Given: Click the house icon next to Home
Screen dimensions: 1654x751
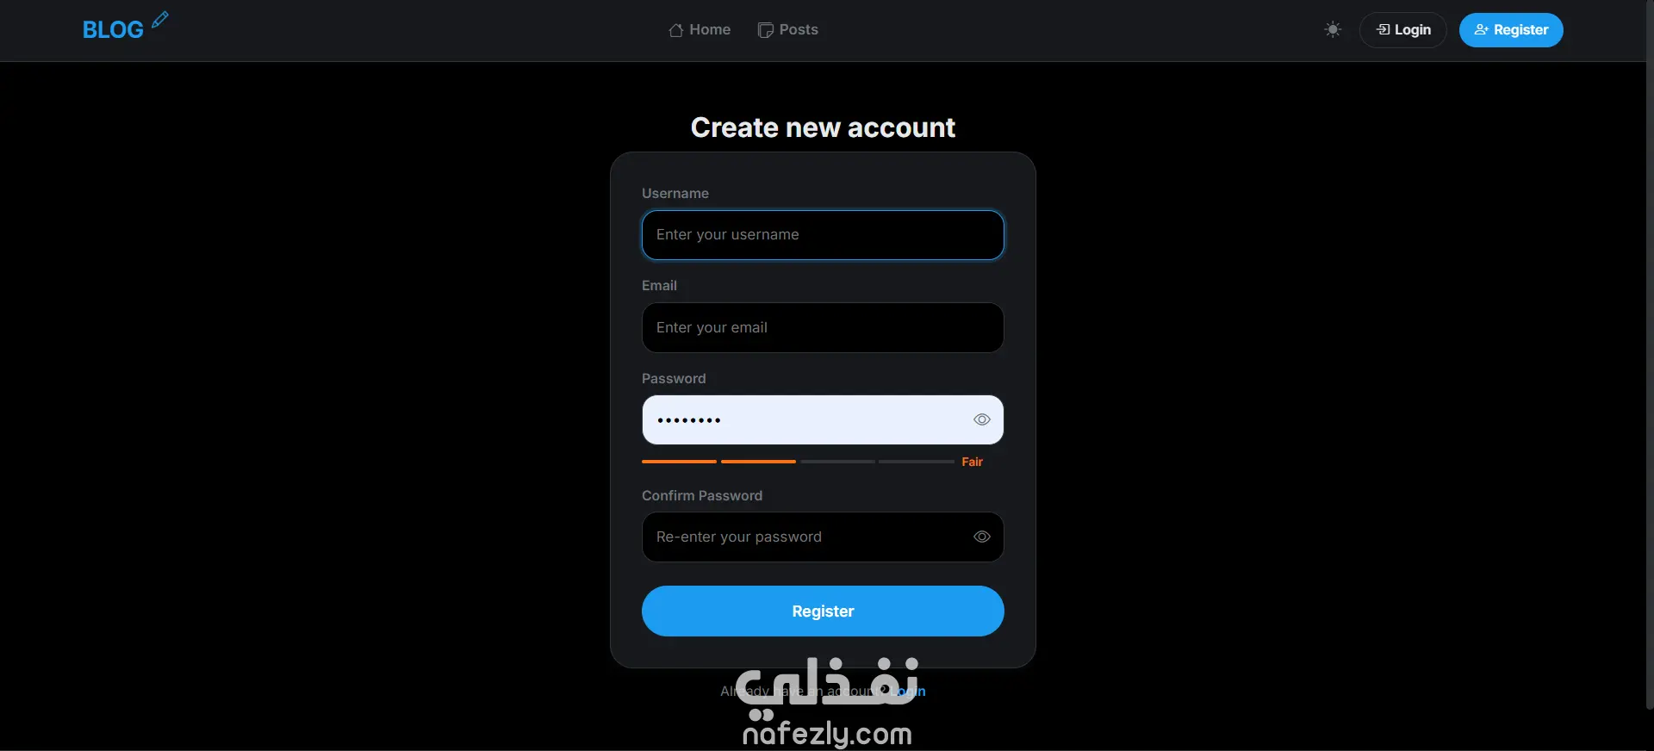Looking at the screenshot, I should tap(676, 30).
